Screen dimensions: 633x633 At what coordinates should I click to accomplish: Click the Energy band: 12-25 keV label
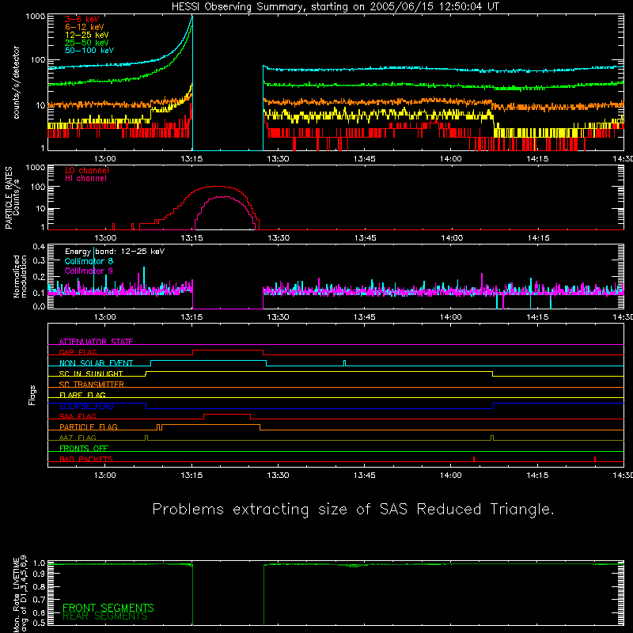[x=115, y=252]
